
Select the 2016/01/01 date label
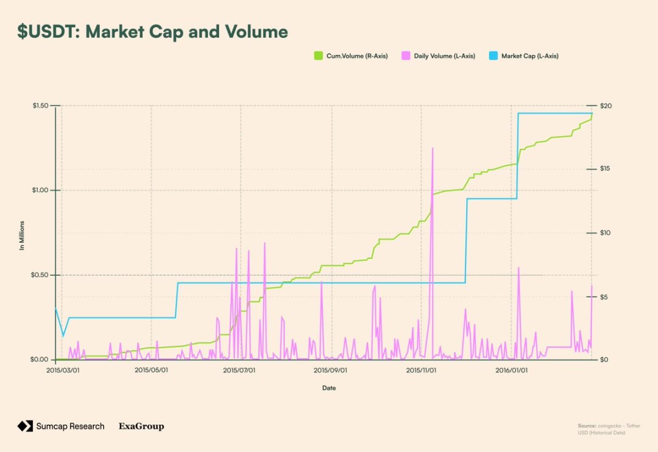point(512,370)
